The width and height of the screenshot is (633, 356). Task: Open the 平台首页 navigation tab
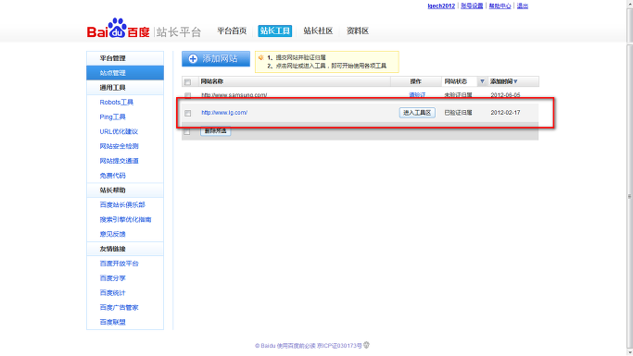pos(232,31)
